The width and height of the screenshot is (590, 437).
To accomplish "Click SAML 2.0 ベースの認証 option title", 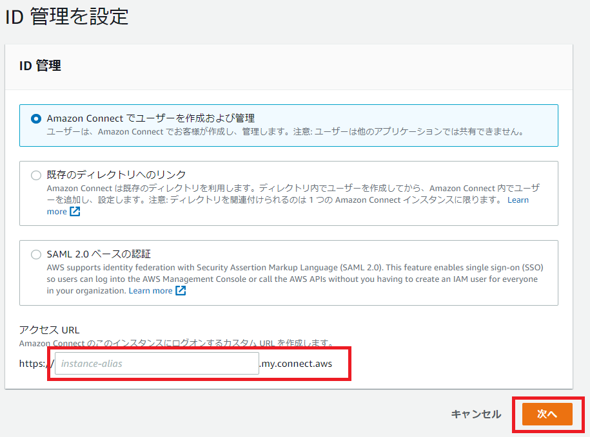I will pyautogui.click(x=99, y=254).
